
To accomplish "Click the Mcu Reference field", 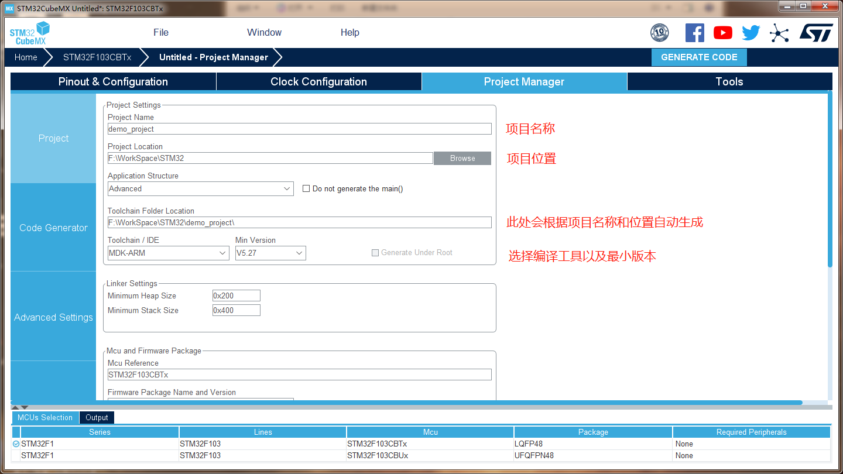I will 300,375.
